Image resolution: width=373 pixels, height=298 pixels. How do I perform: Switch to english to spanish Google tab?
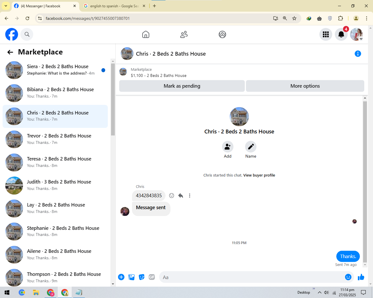(114, 6)
